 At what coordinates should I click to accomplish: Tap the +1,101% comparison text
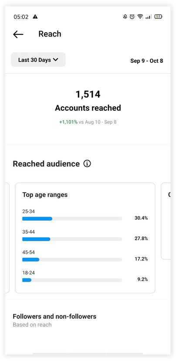(68, 122)
